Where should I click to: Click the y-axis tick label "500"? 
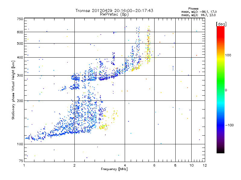(20, 43)
